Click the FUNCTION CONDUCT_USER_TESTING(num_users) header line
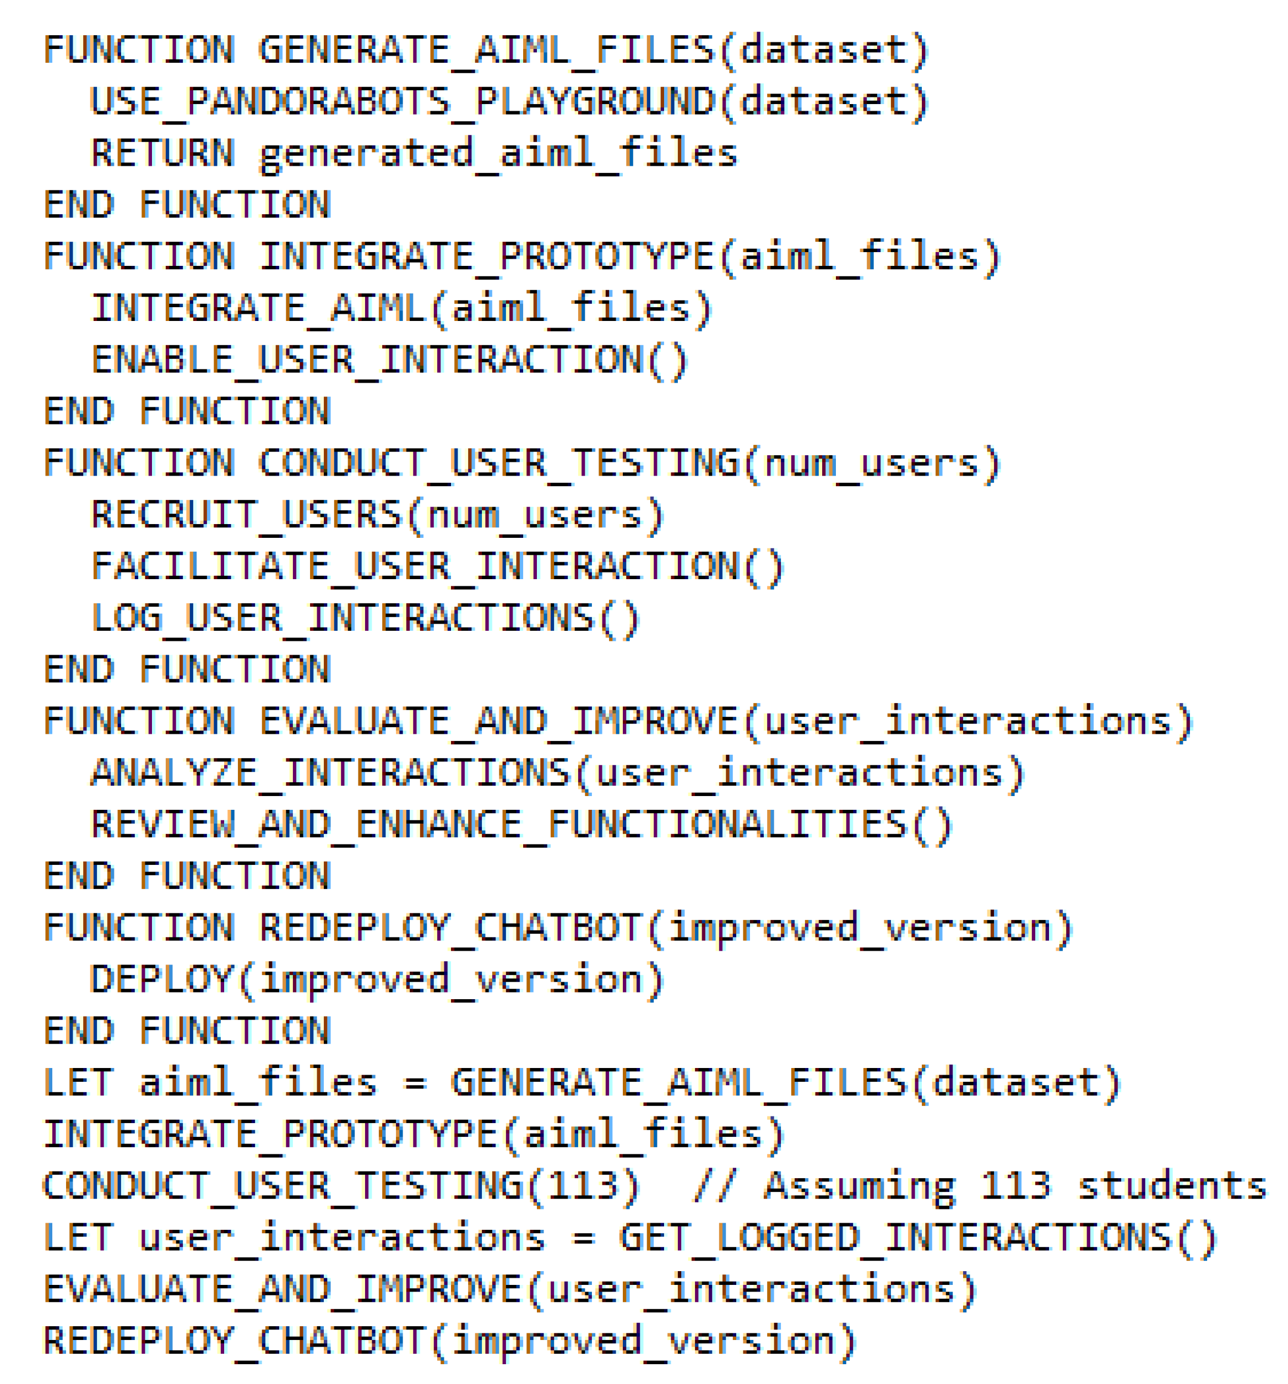This screenshot has width=1288, height=1384. [521, 463]
